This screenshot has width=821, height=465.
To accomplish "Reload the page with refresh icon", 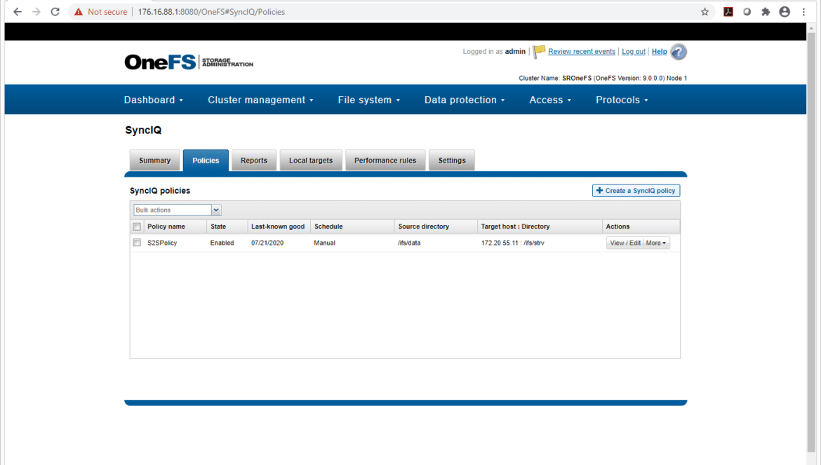I will tap(55, 11).
